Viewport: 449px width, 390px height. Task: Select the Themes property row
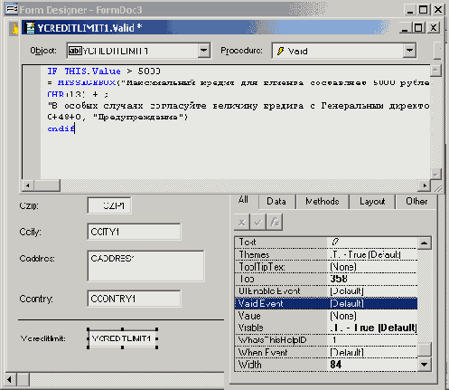click(x=326, y=254)
